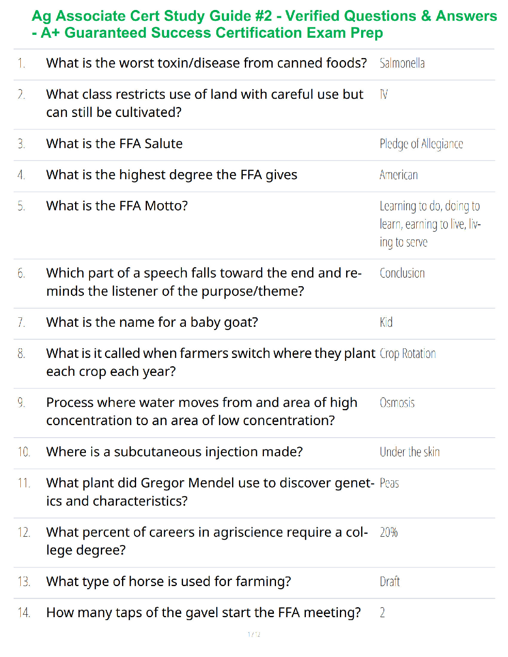Image resolution: width=508 pixels, height=657 pixels.
Task: Click the answer "Osmosis"
Action: click(x=397, y=403)
